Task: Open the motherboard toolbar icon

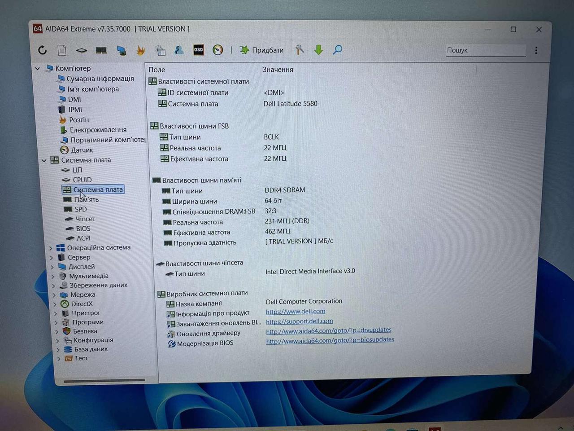Action: pyautogui.click(x=81, y=50)
